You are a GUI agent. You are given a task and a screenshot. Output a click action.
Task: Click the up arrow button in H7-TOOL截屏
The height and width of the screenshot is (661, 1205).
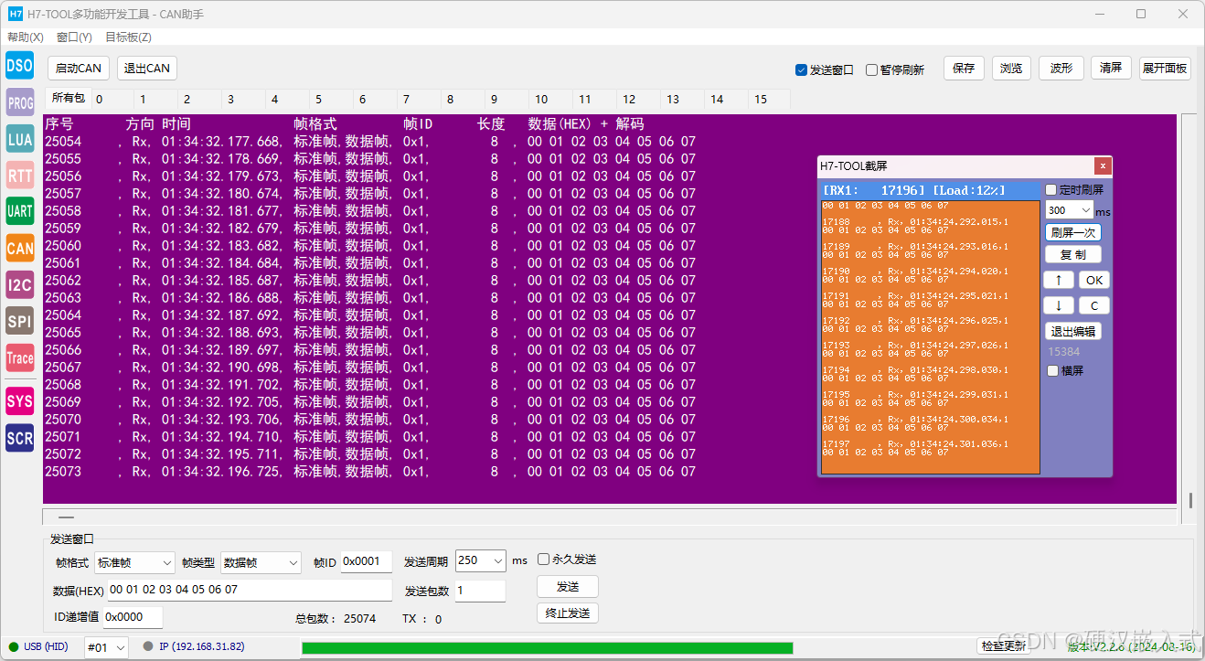tap(1059, 280)
